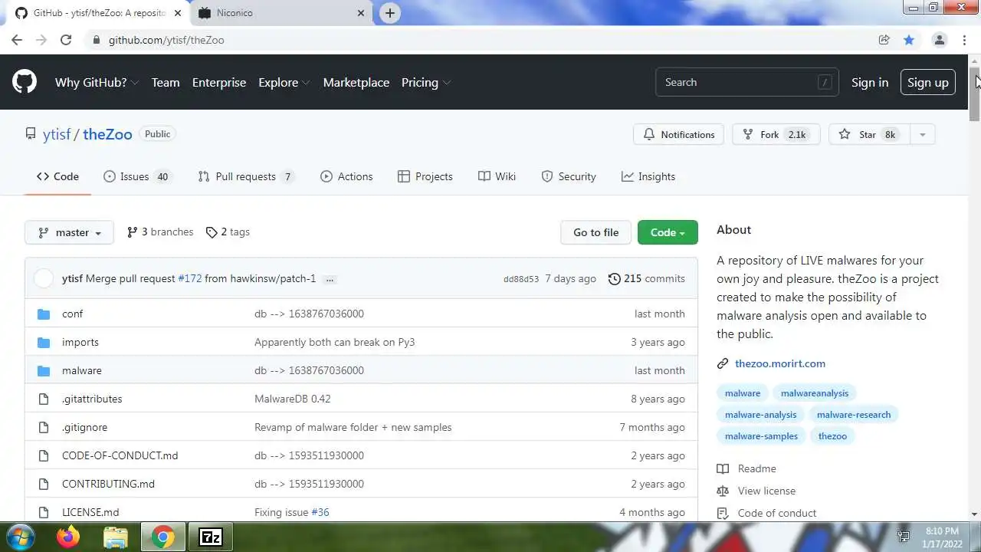981x552 pixels.
Task: Open the View license link
Action: 756,491
